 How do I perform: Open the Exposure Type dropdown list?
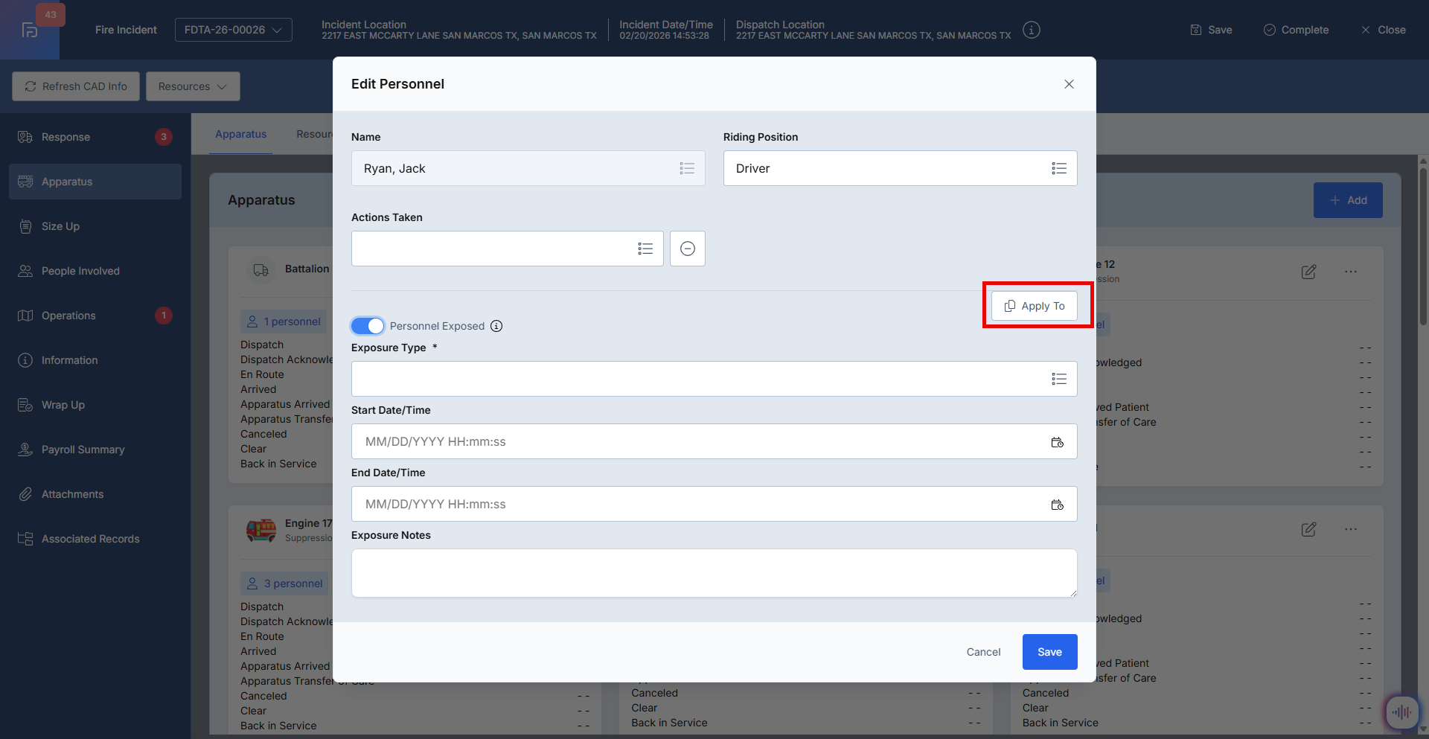(x=1058, y=379)
